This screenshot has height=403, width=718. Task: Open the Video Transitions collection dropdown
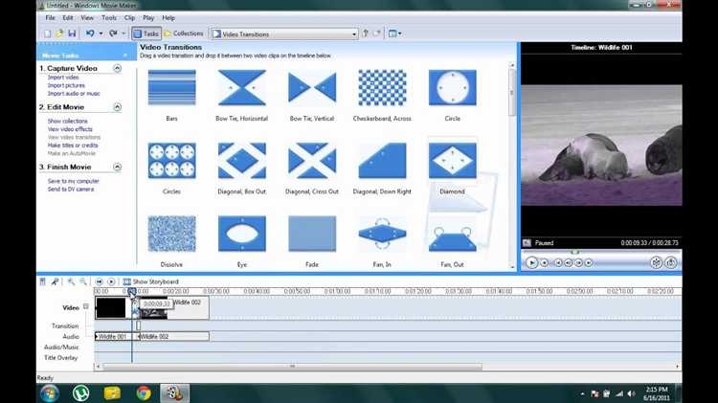(353, 34)
